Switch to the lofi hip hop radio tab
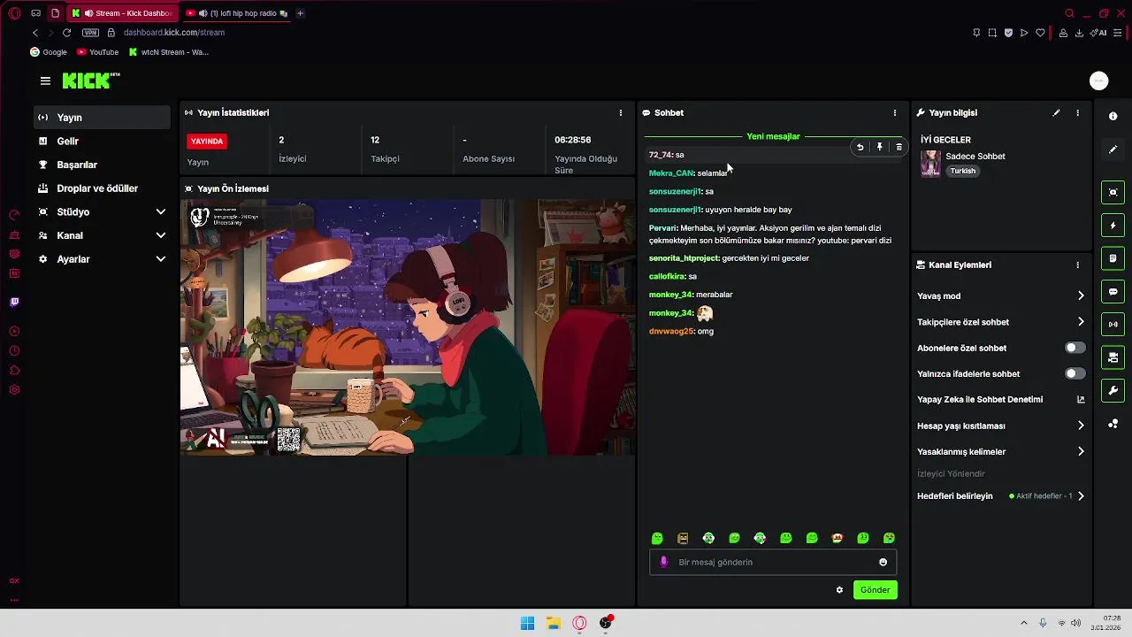Image resolution: width=1132 pixels, height=637 pixels. click(x=238, y=13)
